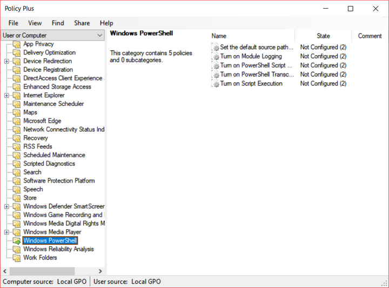This screenshot has width=389, height=288.
Task: Click the Windows PowerShell open-folder icon
Action: pyautogui.click(x=17, y=241)
